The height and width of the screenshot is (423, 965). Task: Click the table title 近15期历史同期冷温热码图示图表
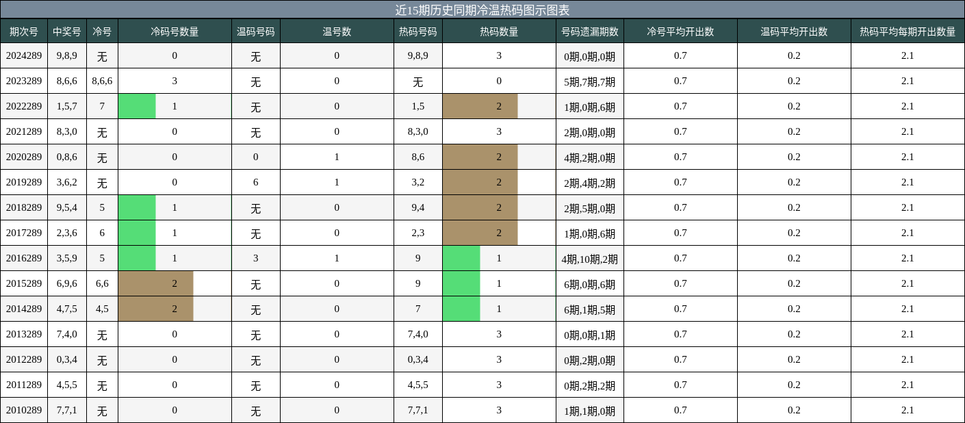click(483, 9)
